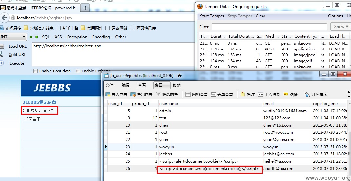The width and height of the screenshot is (351, 181).
Task: Select the heihei@aa.com email cell
Action: (x=287, y=161)
